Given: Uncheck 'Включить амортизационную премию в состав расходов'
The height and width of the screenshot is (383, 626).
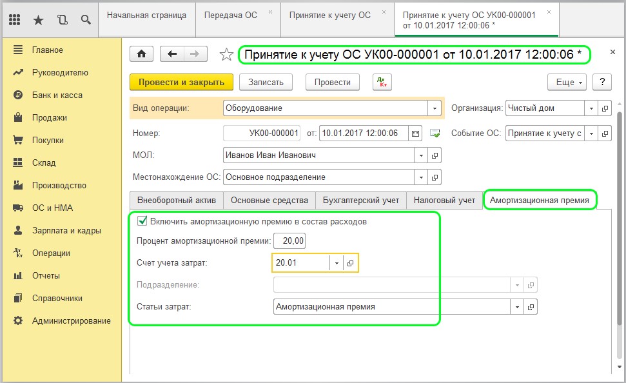Looking at the screenshot, I should click(142, 221).
